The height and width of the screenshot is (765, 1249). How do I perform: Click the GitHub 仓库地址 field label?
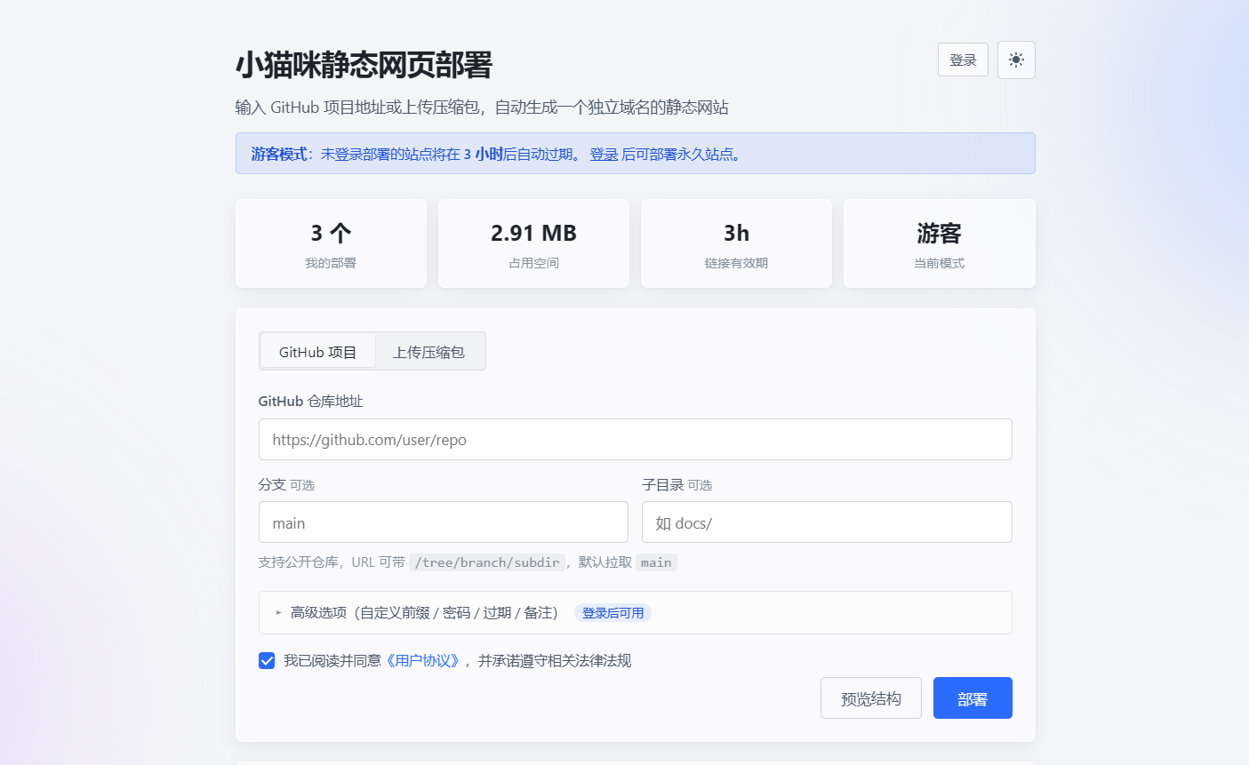pyautogui.click(x=310, y=401)
